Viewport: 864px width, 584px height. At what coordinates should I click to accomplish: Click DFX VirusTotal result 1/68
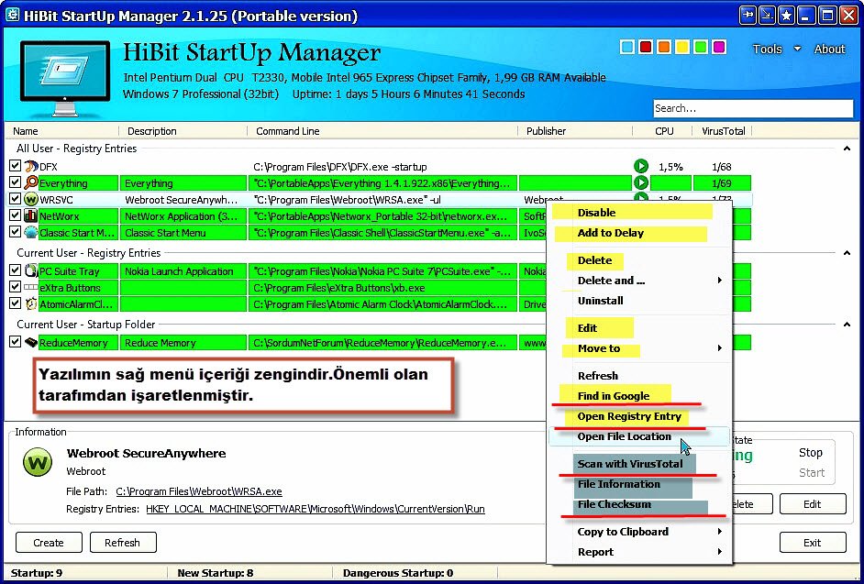(x=721, y=166)
